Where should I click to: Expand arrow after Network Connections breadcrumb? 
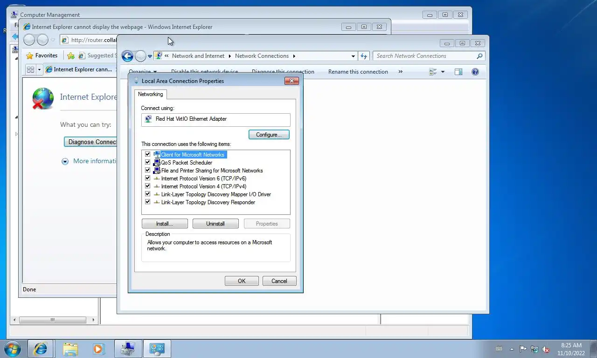point(294,56)
